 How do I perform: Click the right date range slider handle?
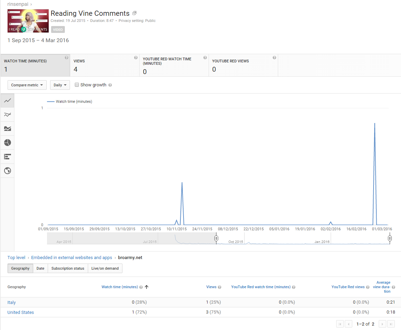[x=390, y=238]
